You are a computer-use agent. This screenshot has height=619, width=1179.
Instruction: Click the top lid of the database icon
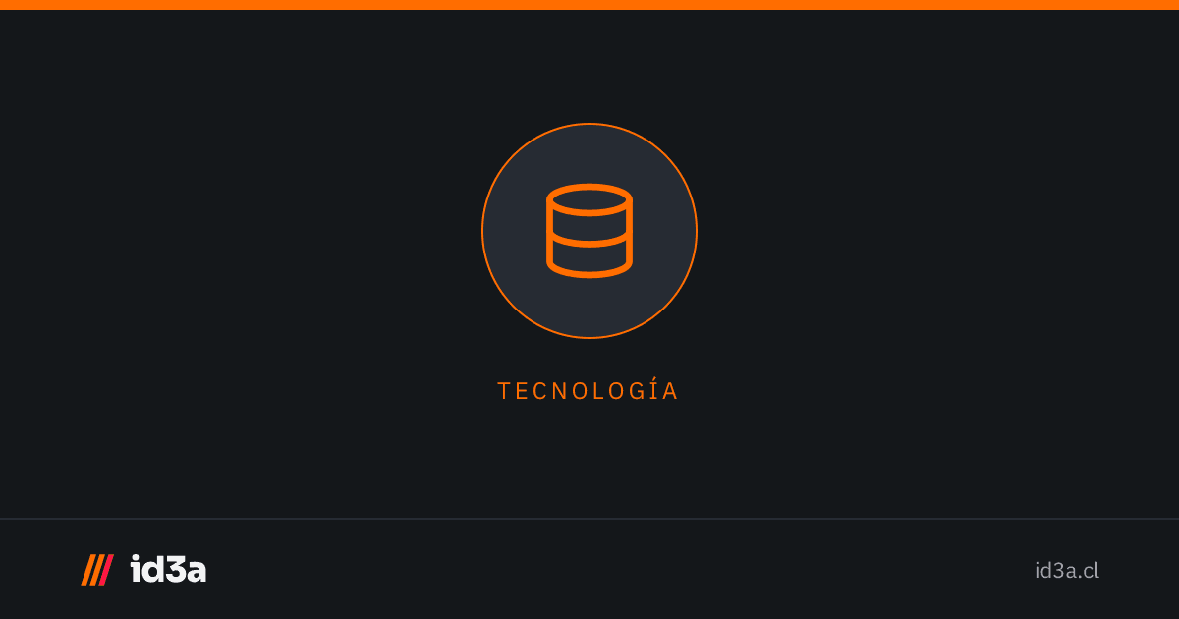click(x=589, y=200)
